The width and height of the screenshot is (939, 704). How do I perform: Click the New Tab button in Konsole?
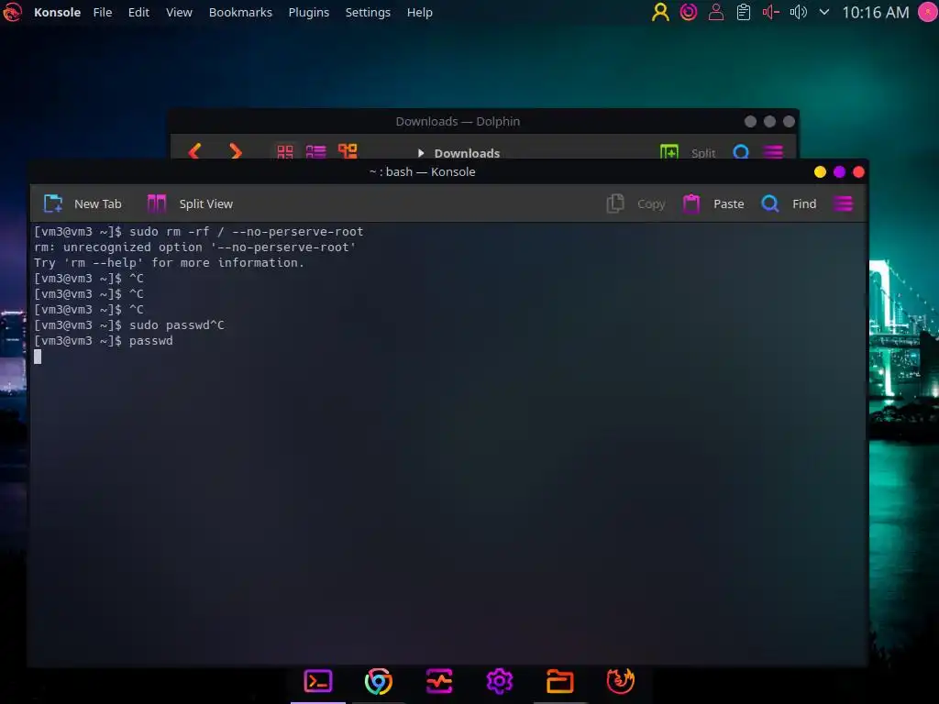point(83,203)
